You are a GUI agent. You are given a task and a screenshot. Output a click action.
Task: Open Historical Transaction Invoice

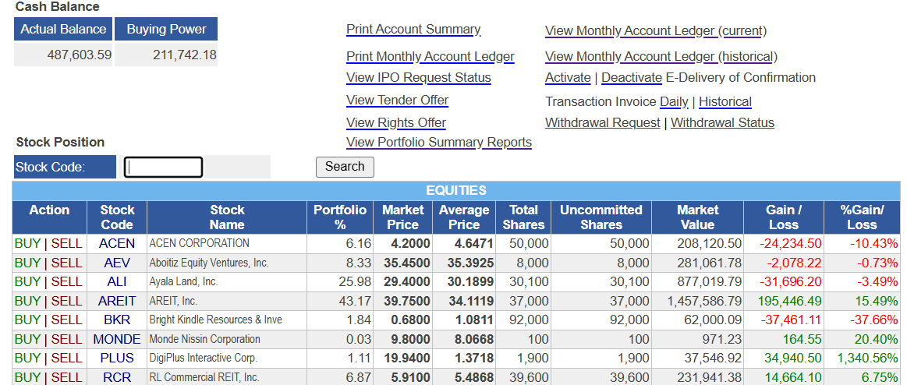725,102
